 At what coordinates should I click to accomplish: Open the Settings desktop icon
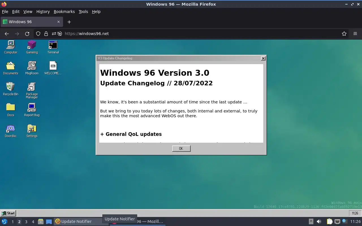[32, 131]
